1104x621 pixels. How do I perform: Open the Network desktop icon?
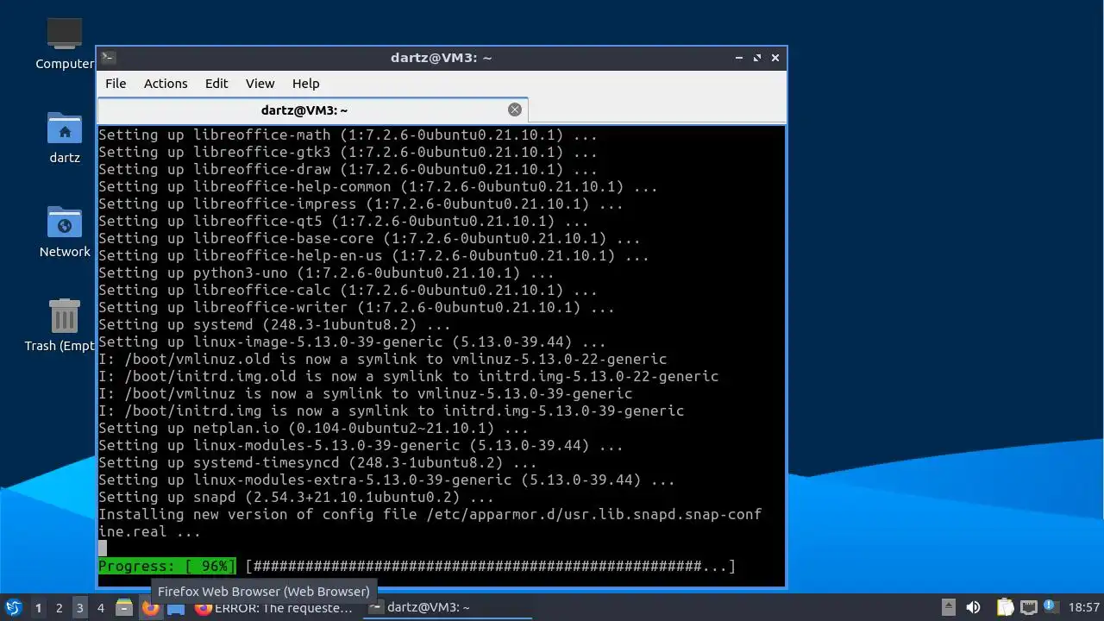point(65,233)
